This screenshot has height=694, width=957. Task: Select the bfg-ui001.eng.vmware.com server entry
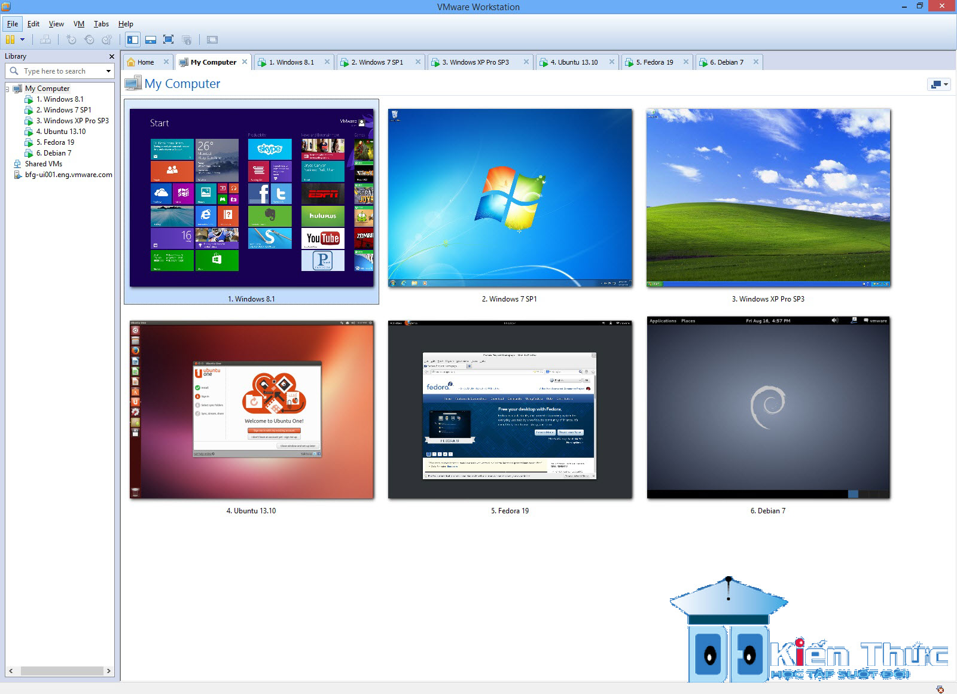click(x=69, y=175)
